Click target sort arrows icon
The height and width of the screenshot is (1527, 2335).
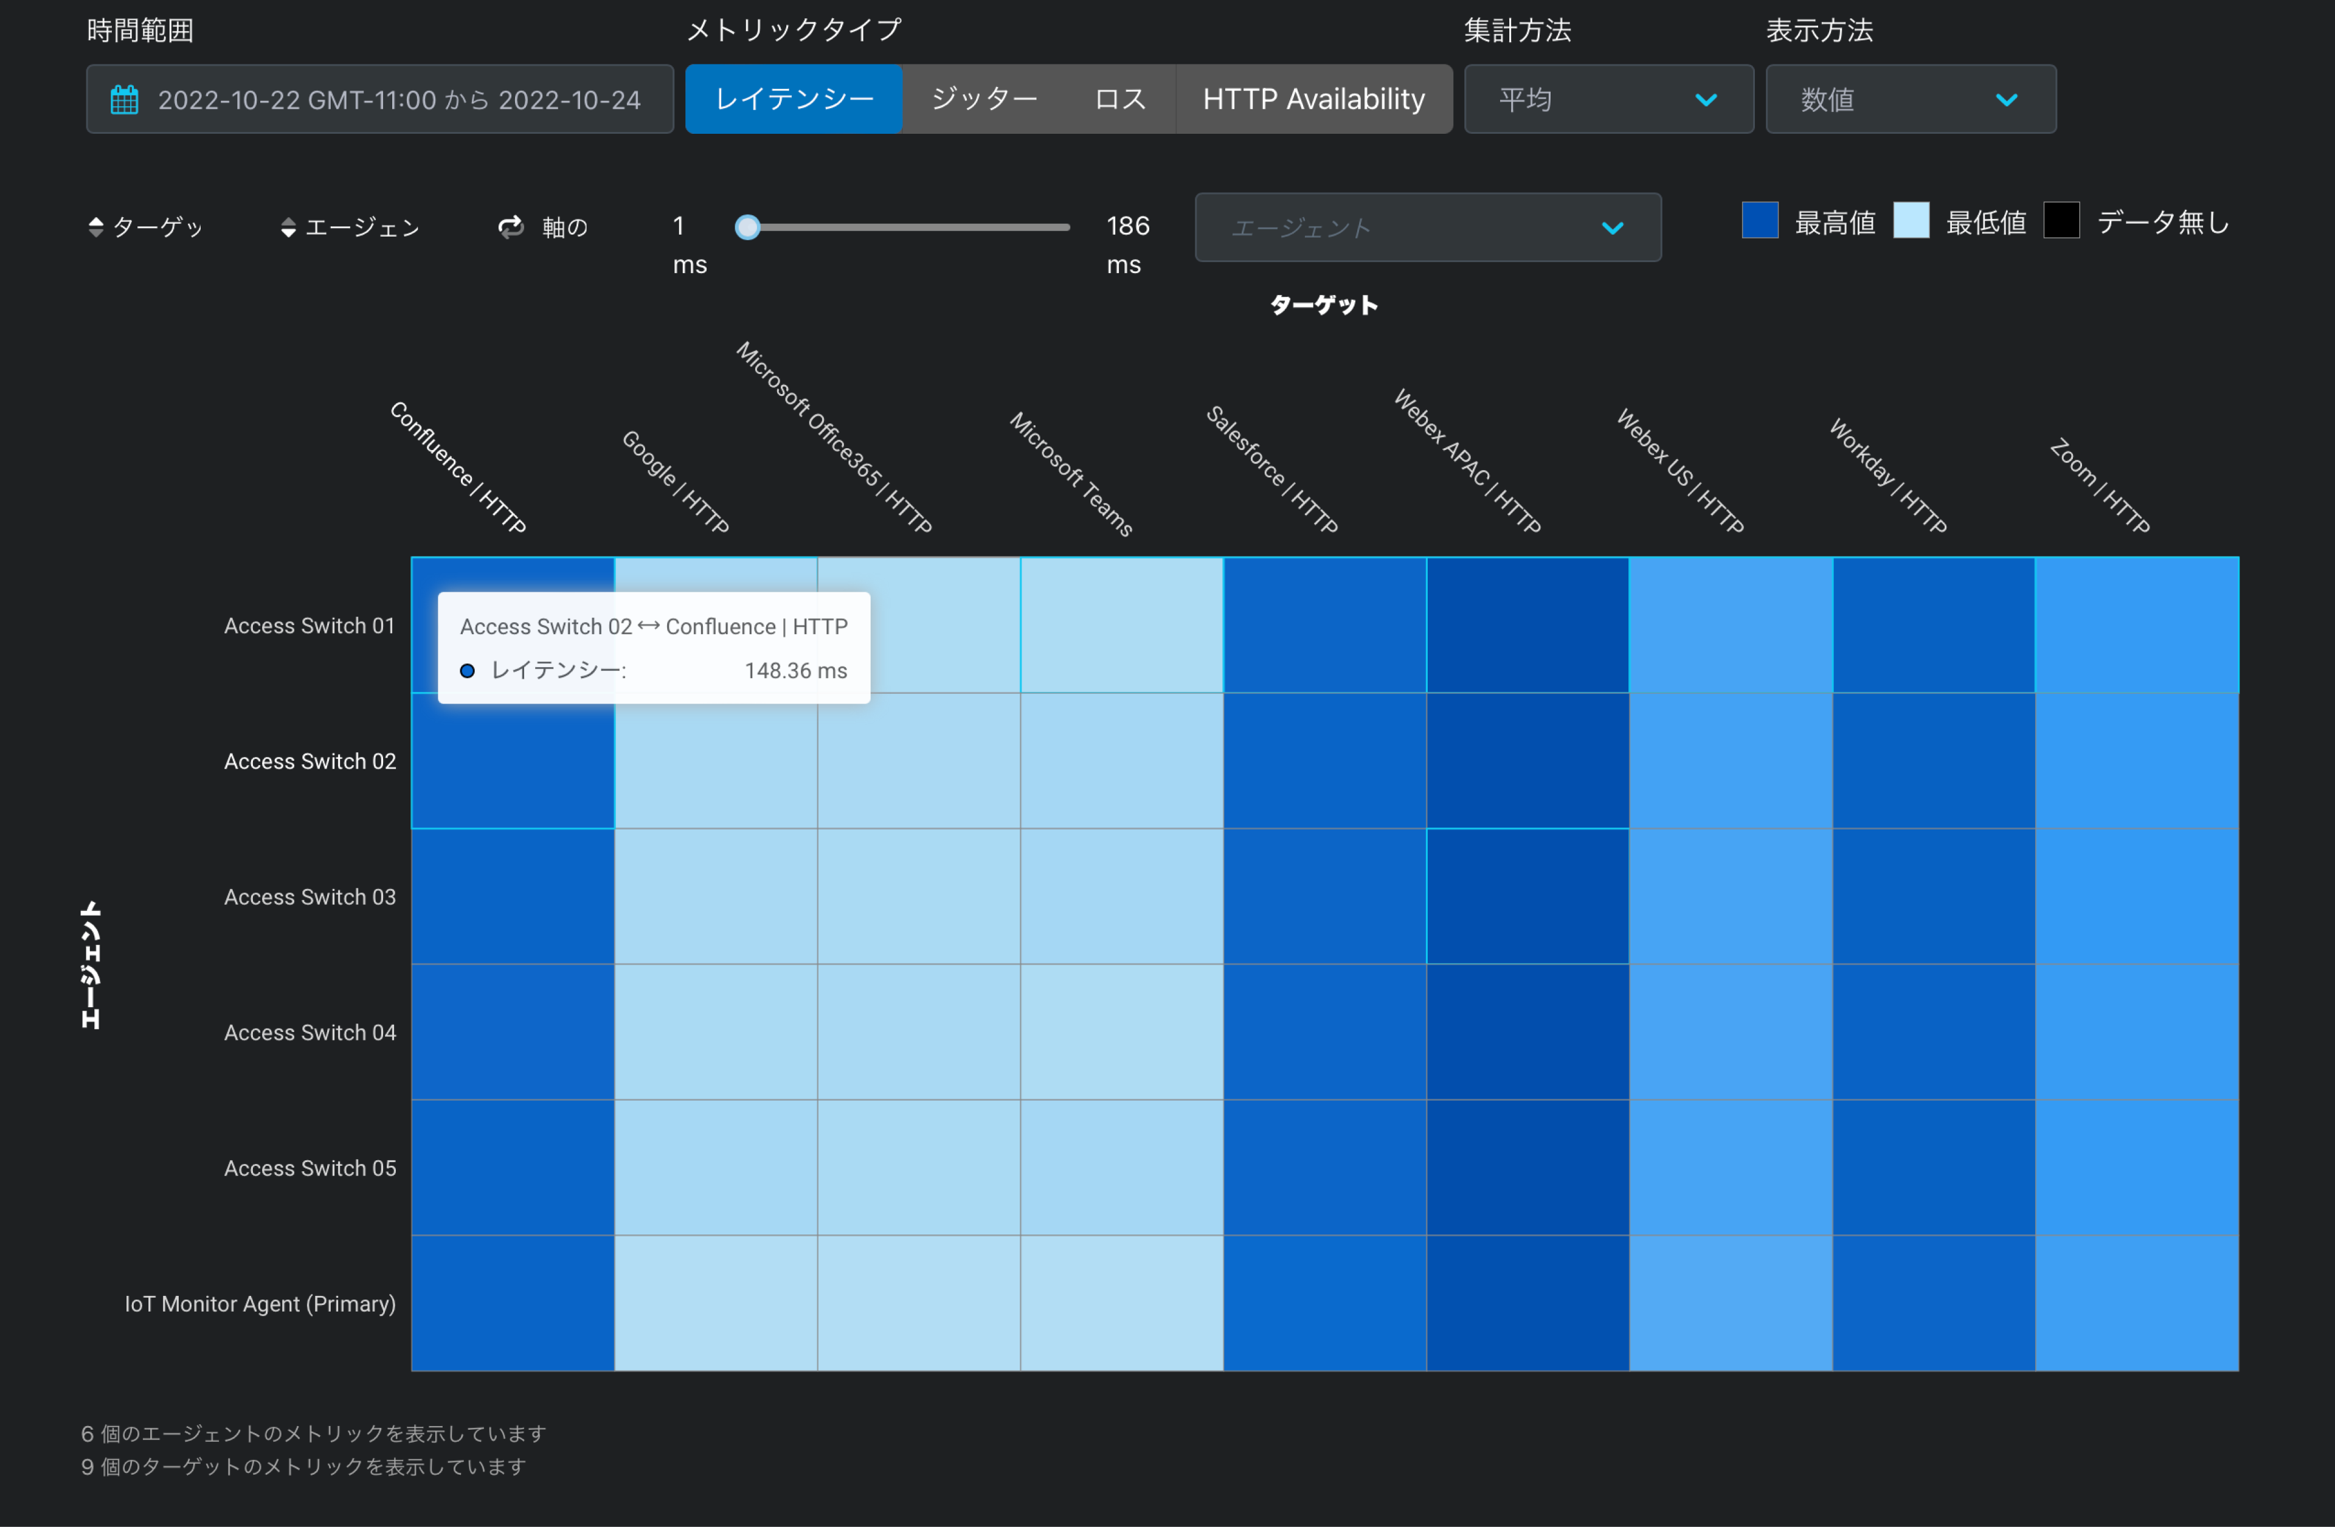pos(95,227)
